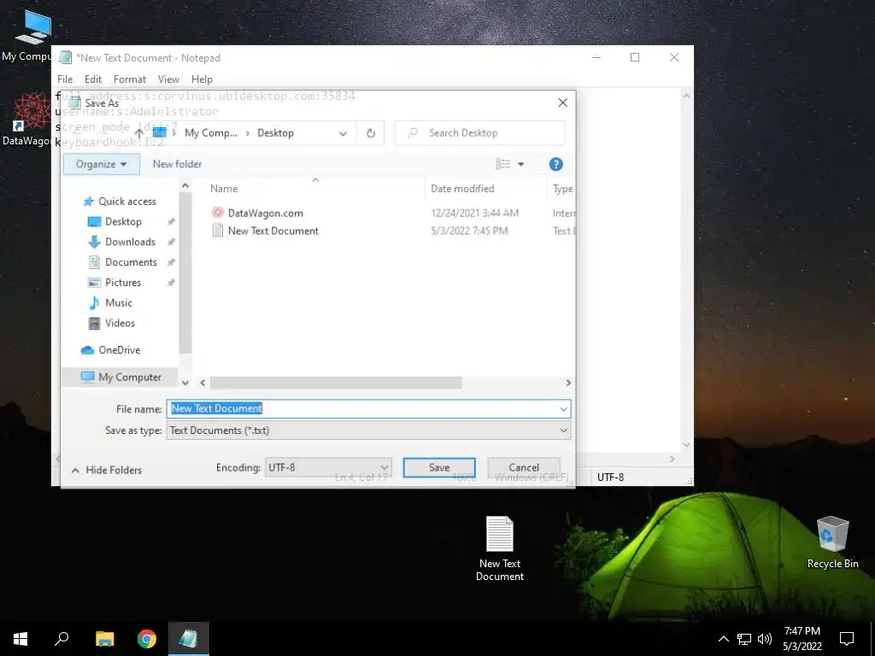Viewport: 875px width, 656px height.
Task: Click the Search Desktop box
Action: coord(480,132)
